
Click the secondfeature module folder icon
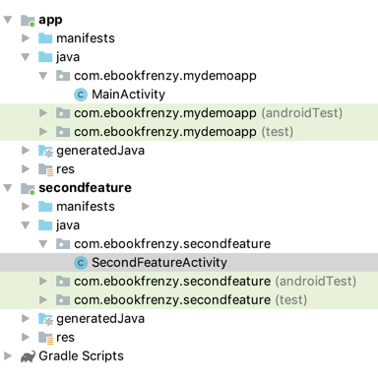[28, 188]
